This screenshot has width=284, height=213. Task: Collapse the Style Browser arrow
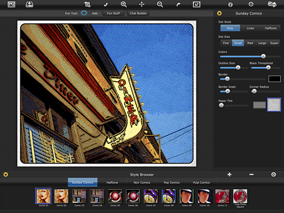[6, 174]
